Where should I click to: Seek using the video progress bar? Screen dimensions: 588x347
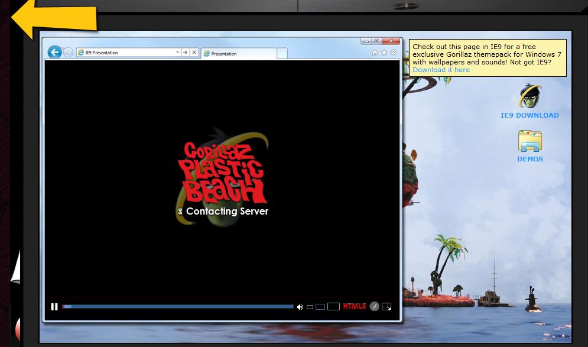tap(178, 306)
